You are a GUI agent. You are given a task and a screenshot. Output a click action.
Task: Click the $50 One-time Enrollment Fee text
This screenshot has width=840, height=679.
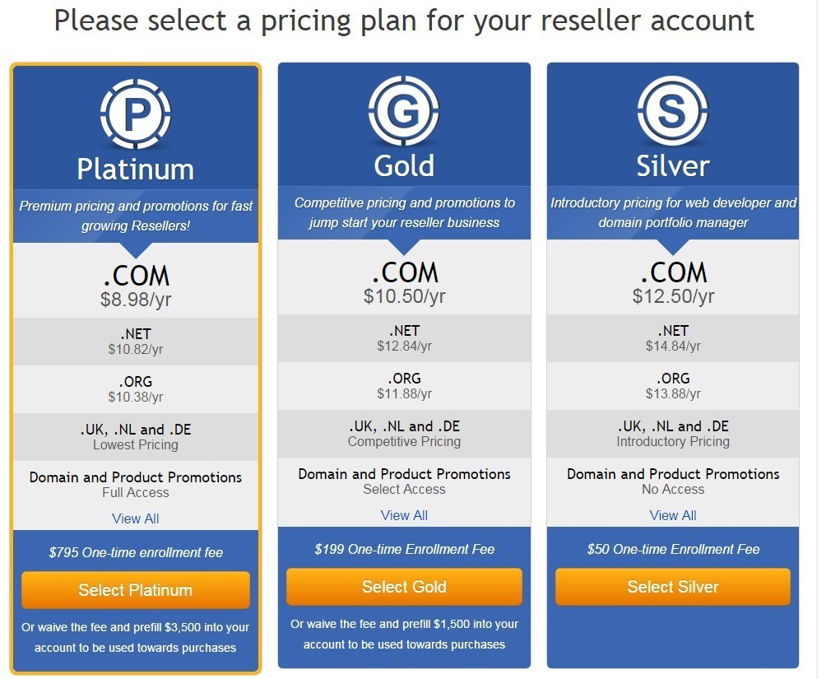pos(672,549)
